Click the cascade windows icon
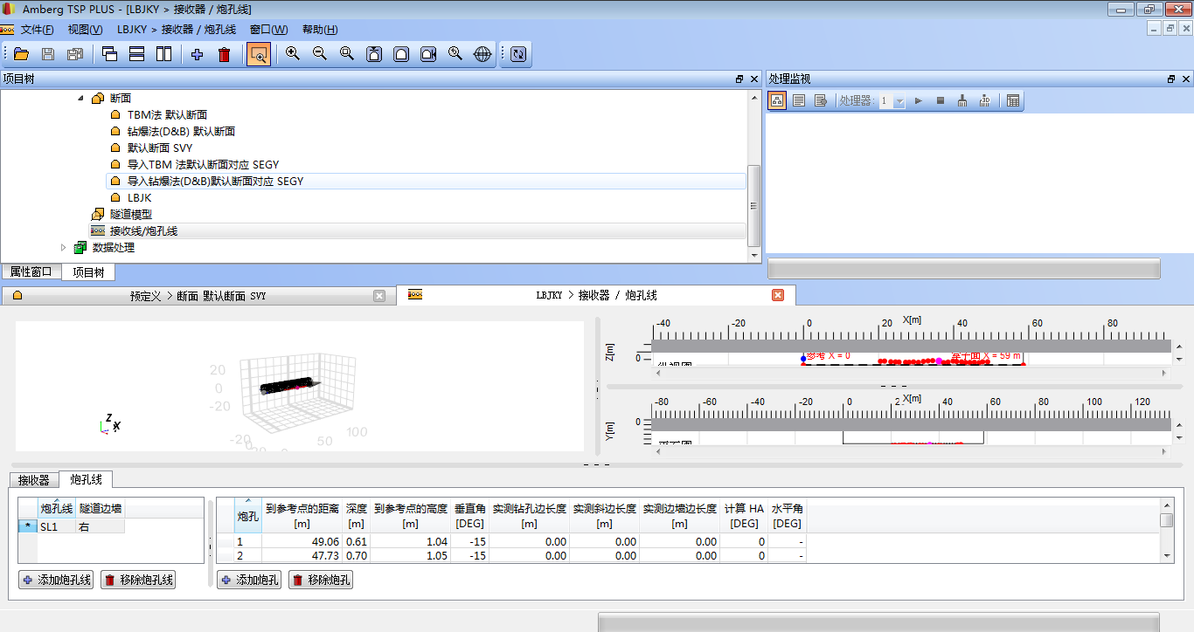The image size is (1194, 632). [109, 54]
